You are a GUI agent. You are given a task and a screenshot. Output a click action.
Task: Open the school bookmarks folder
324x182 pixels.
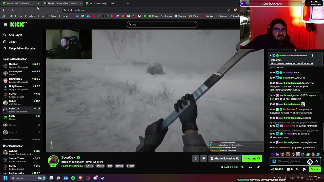click(x=30, y=16)
